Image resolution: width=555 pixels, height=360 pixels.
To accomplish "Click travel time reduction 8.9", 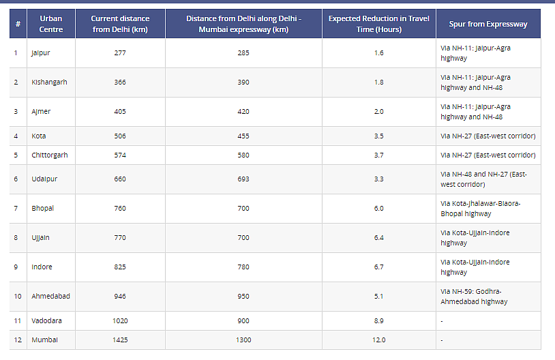I will tap(378, 320).
